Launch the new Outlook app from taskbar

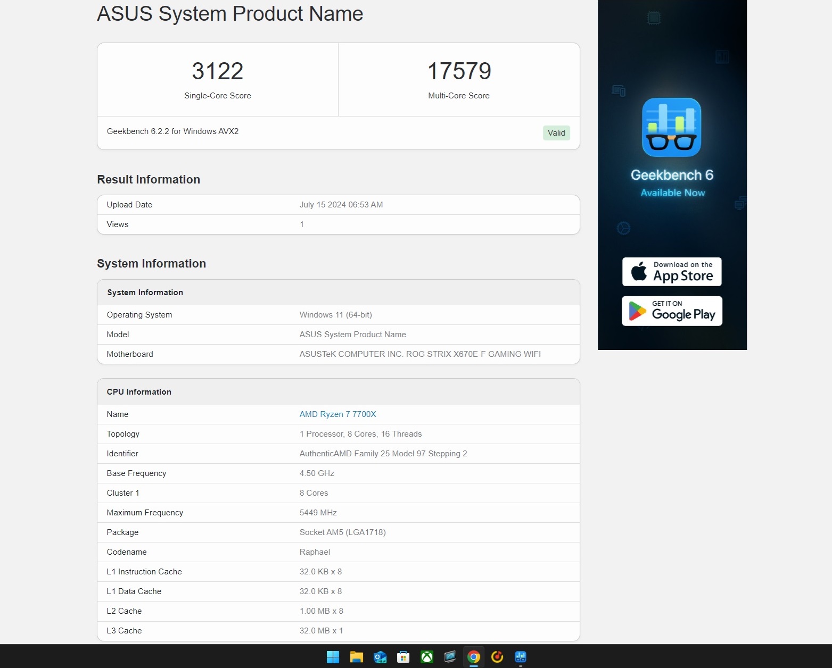point(380,657)
